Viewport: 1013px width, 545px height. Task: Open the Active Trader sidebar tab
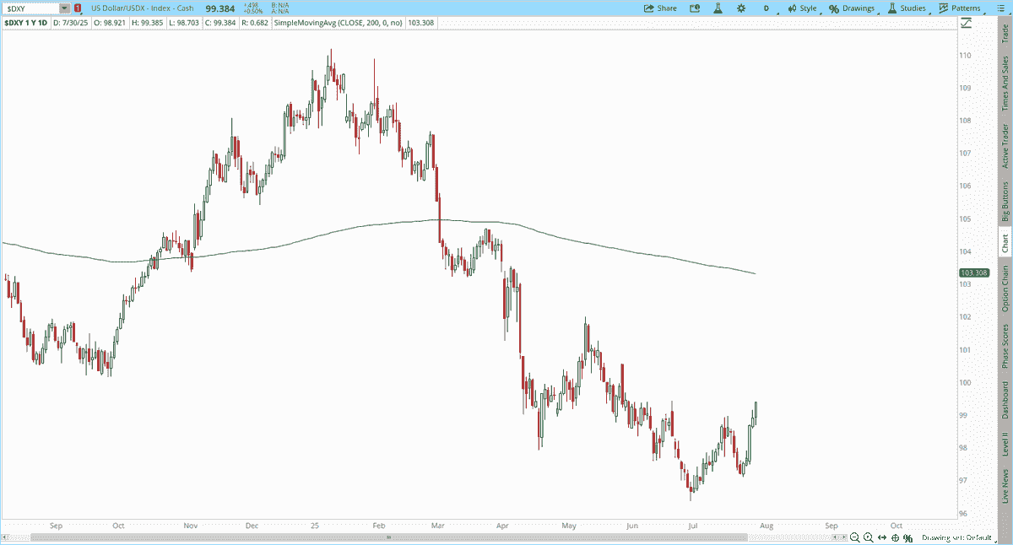click(x=1005, y=146)
